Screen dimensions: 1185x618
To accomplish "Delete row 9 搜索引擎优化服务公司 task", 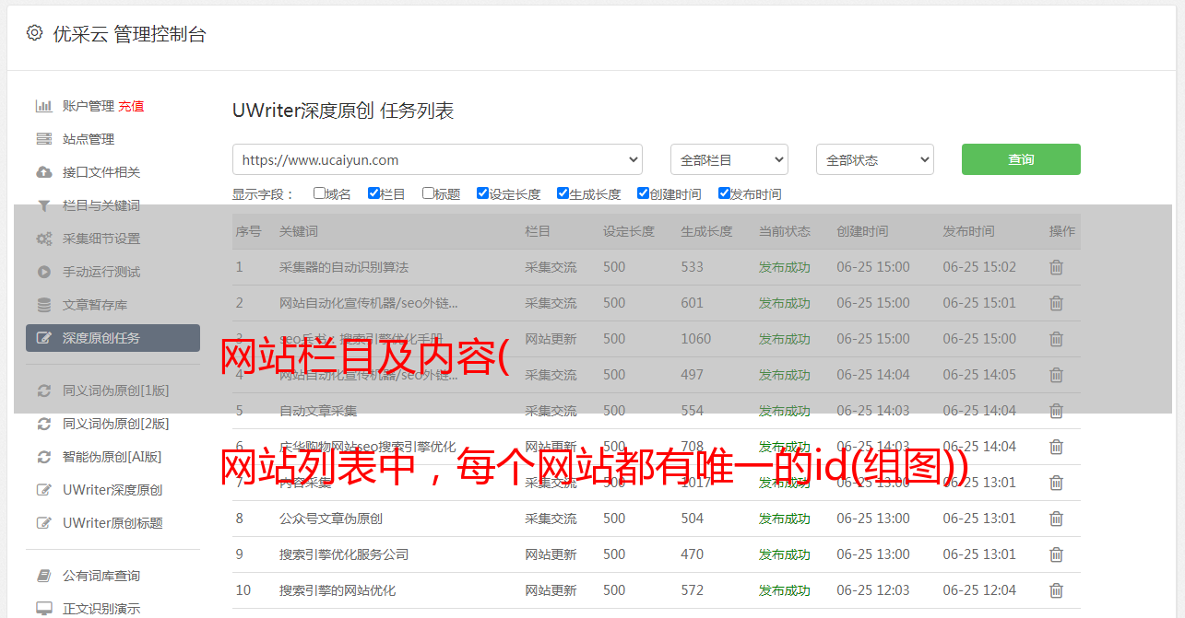I will point(1056,554).
